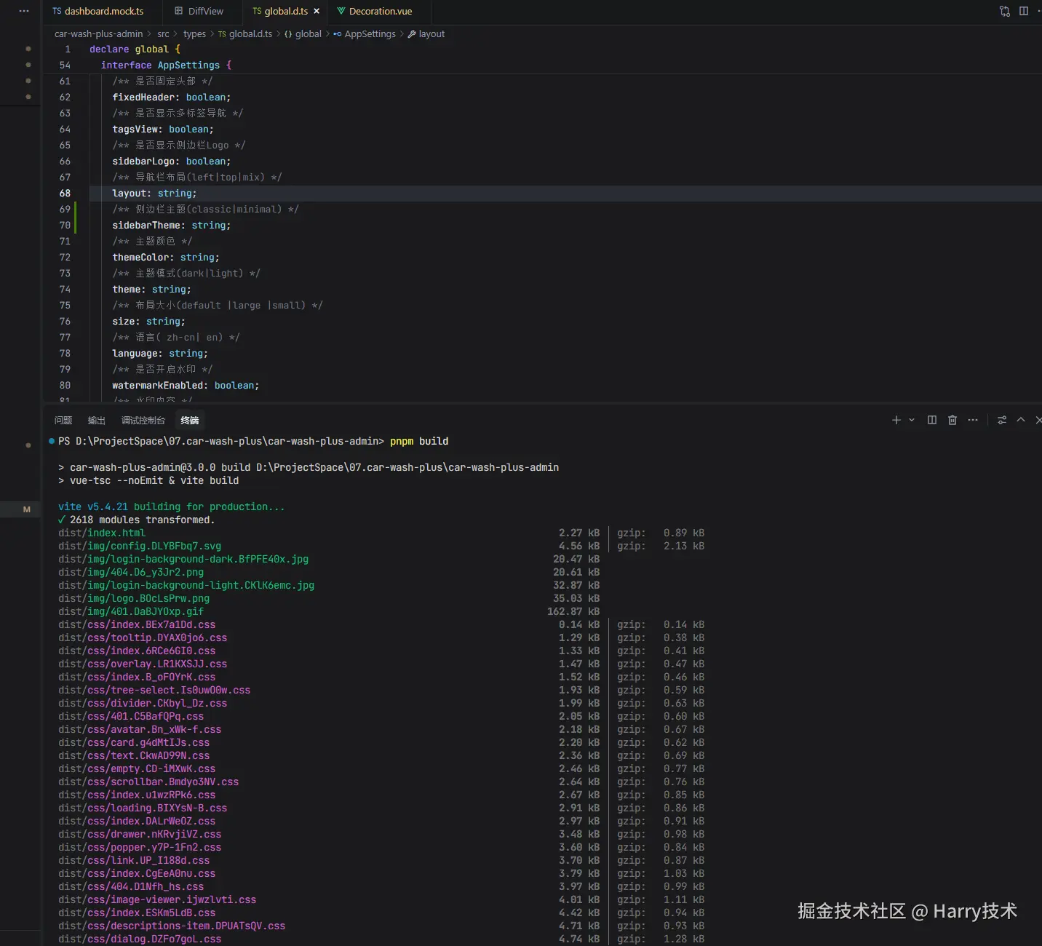Open the sidebar more actions ellipsis
This screenshot has height=946, width=1042.
[24, 11]
